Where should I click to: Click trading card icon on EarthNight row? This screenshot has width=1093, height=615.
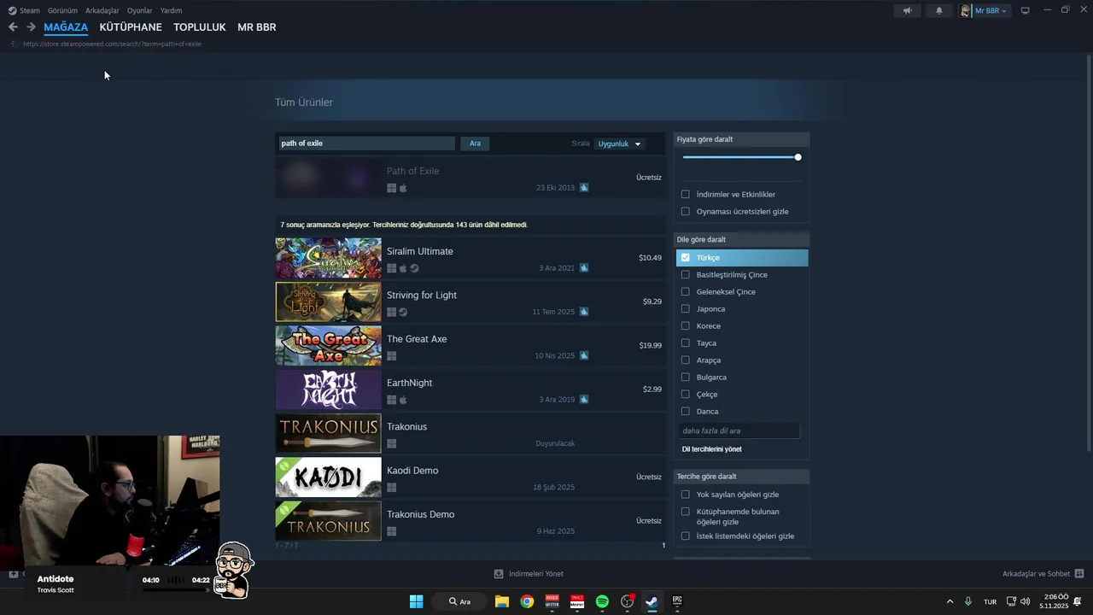(x=584, y=400)
